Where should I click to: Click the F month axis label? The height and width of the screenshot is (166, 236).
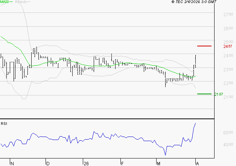point(122,163)
